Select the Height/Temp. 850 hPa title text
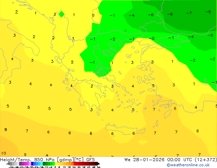 28,160
